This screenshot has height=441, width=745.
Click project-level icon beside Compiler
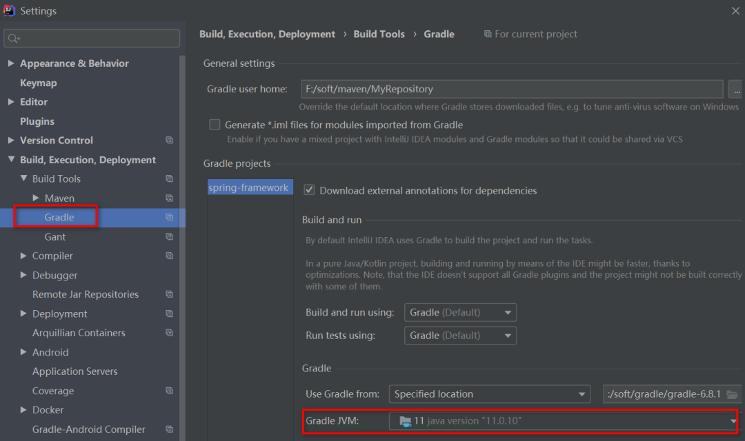[x=169, y=256]
